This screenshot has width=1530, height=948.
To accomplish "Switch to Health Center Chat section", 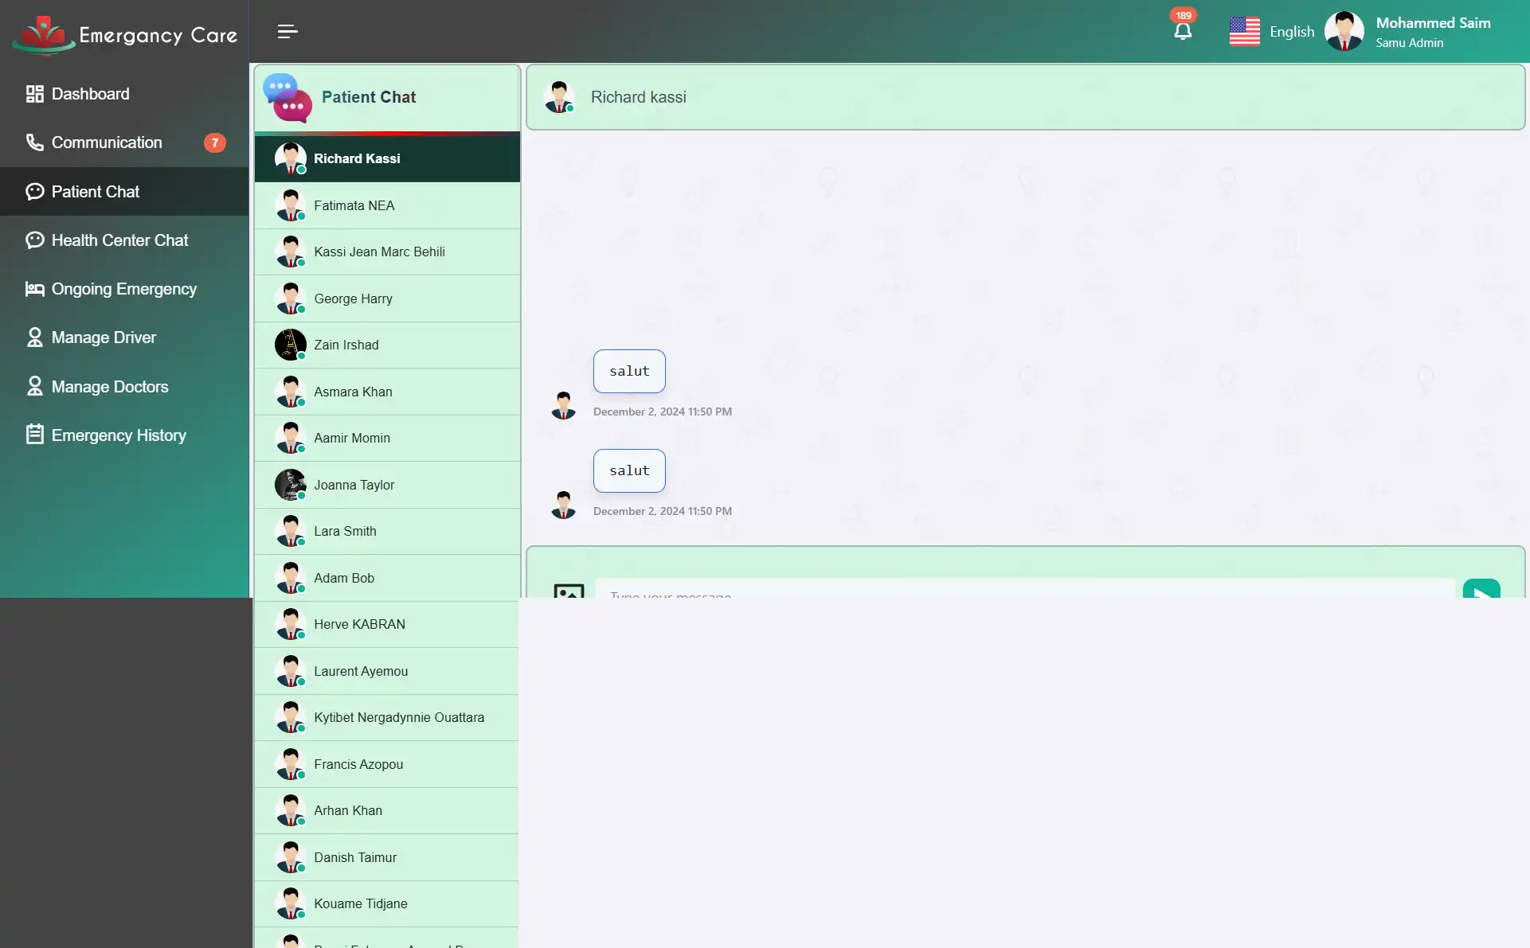I will [119, 240].
